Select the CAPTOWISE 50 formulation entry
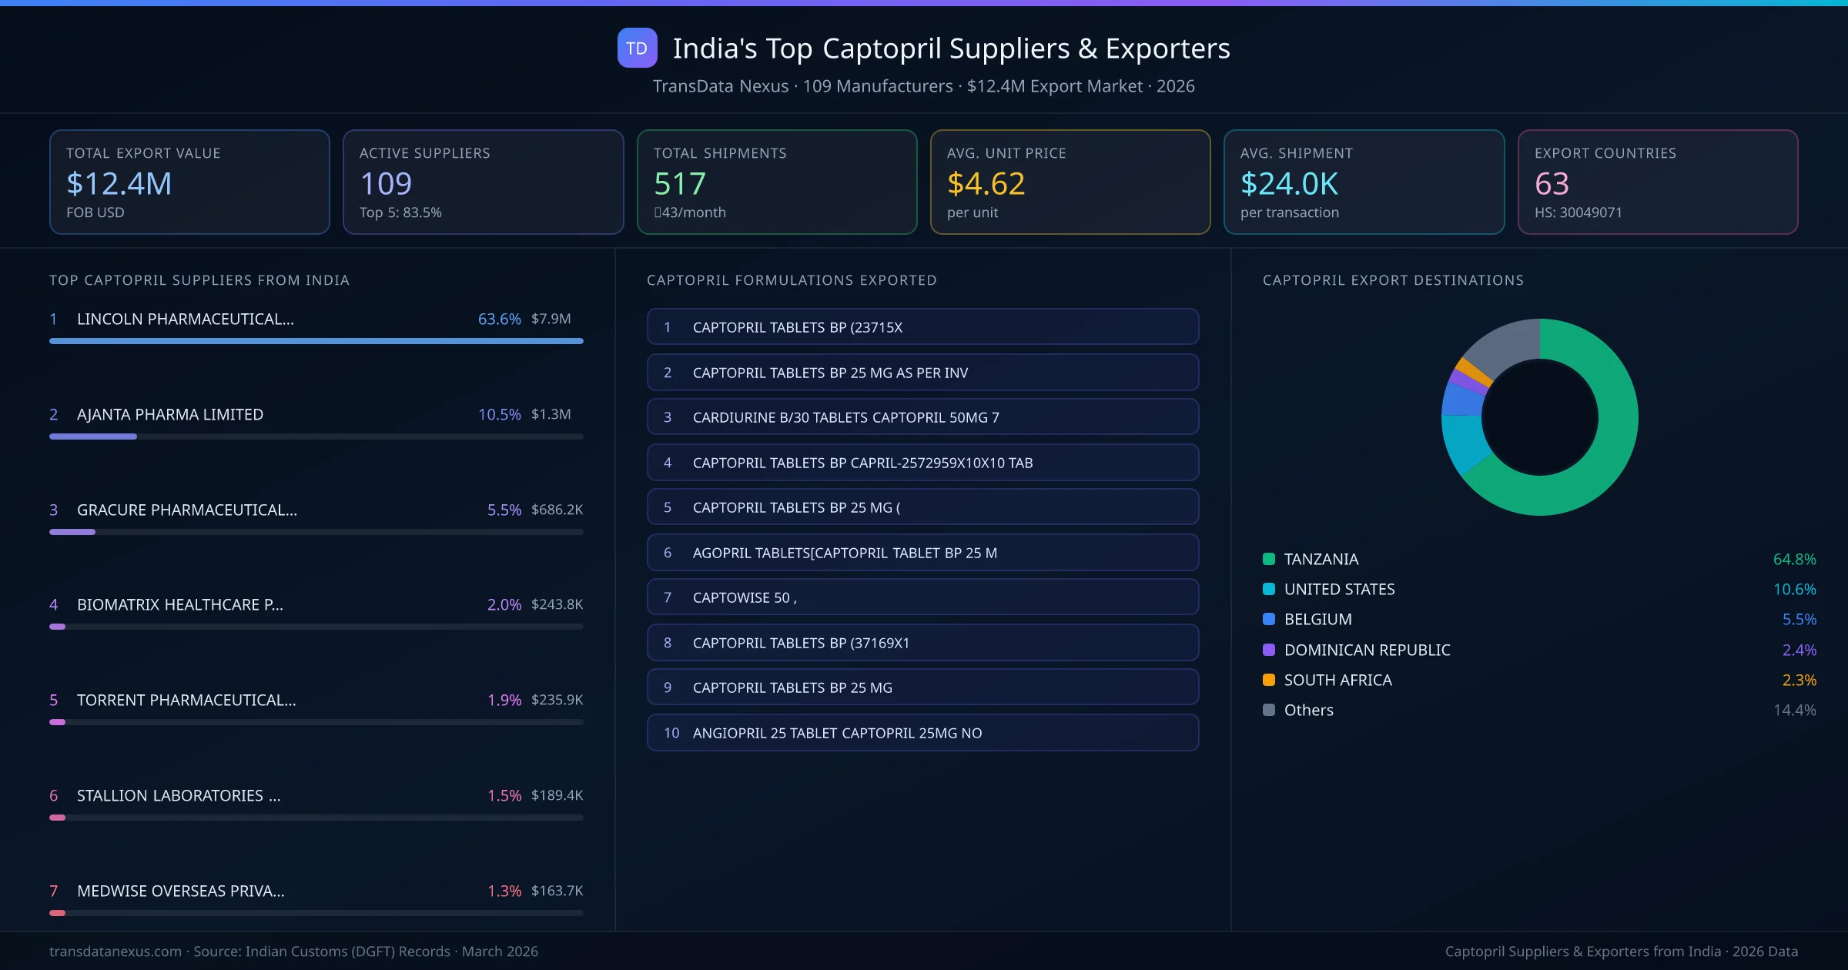Screen dimensions: 1848x970 [x=922, y=597]
